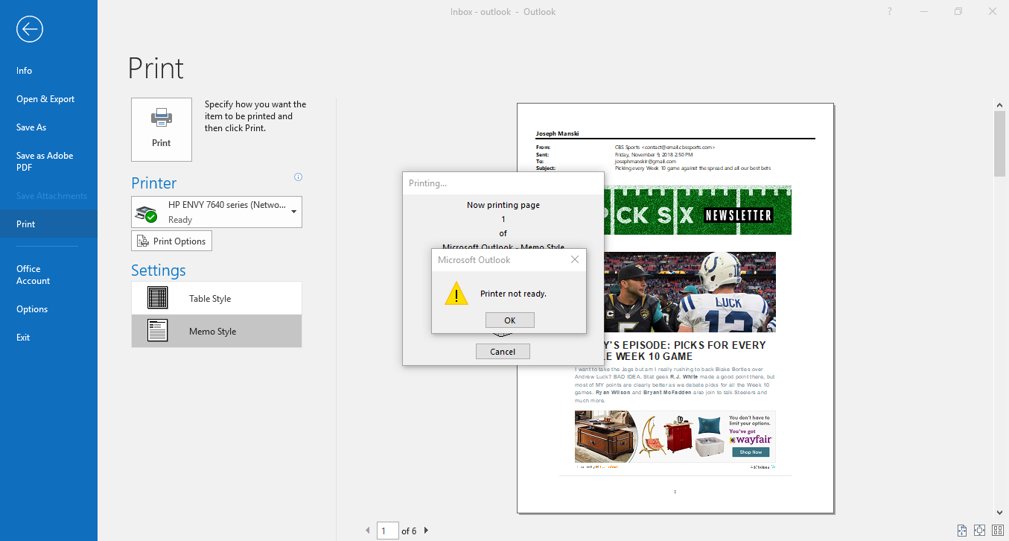Switch preview to one page view icon
This screenshot has width=1009, height=541.
click(979, 531)
